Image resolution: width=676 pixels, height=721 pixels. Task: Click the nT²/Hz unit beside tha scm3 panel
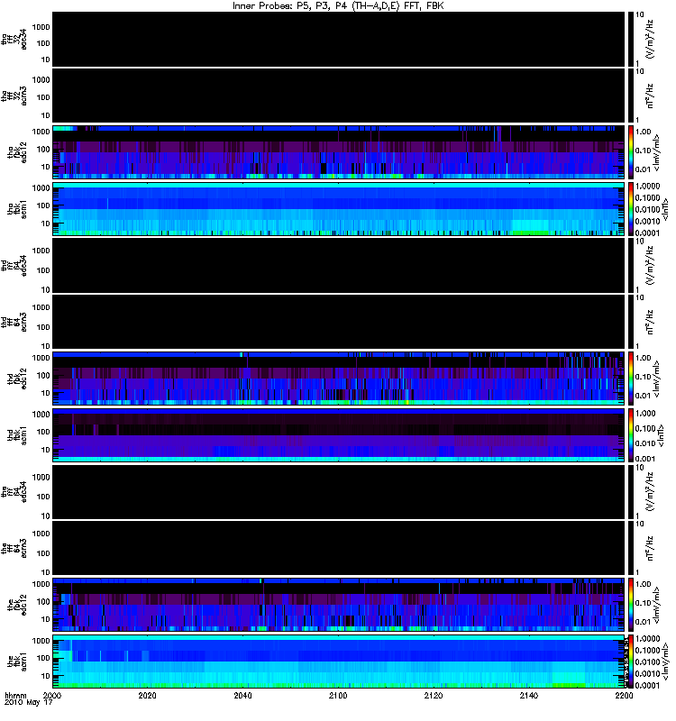coord(650,96)
